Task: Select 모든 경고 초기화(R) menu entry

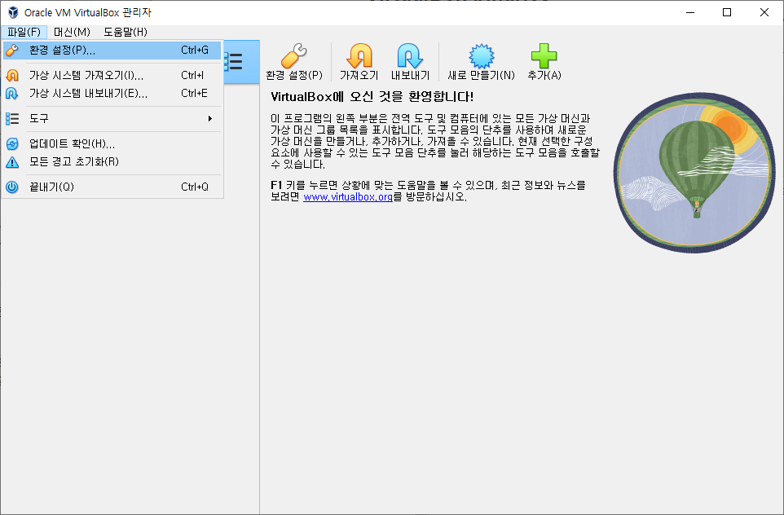Action: pyautogui.click(x=112, y=161)
